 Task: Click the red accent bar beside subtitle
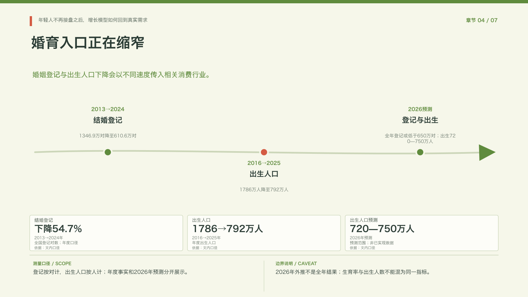pyautogui.click(x=31, y=21)
